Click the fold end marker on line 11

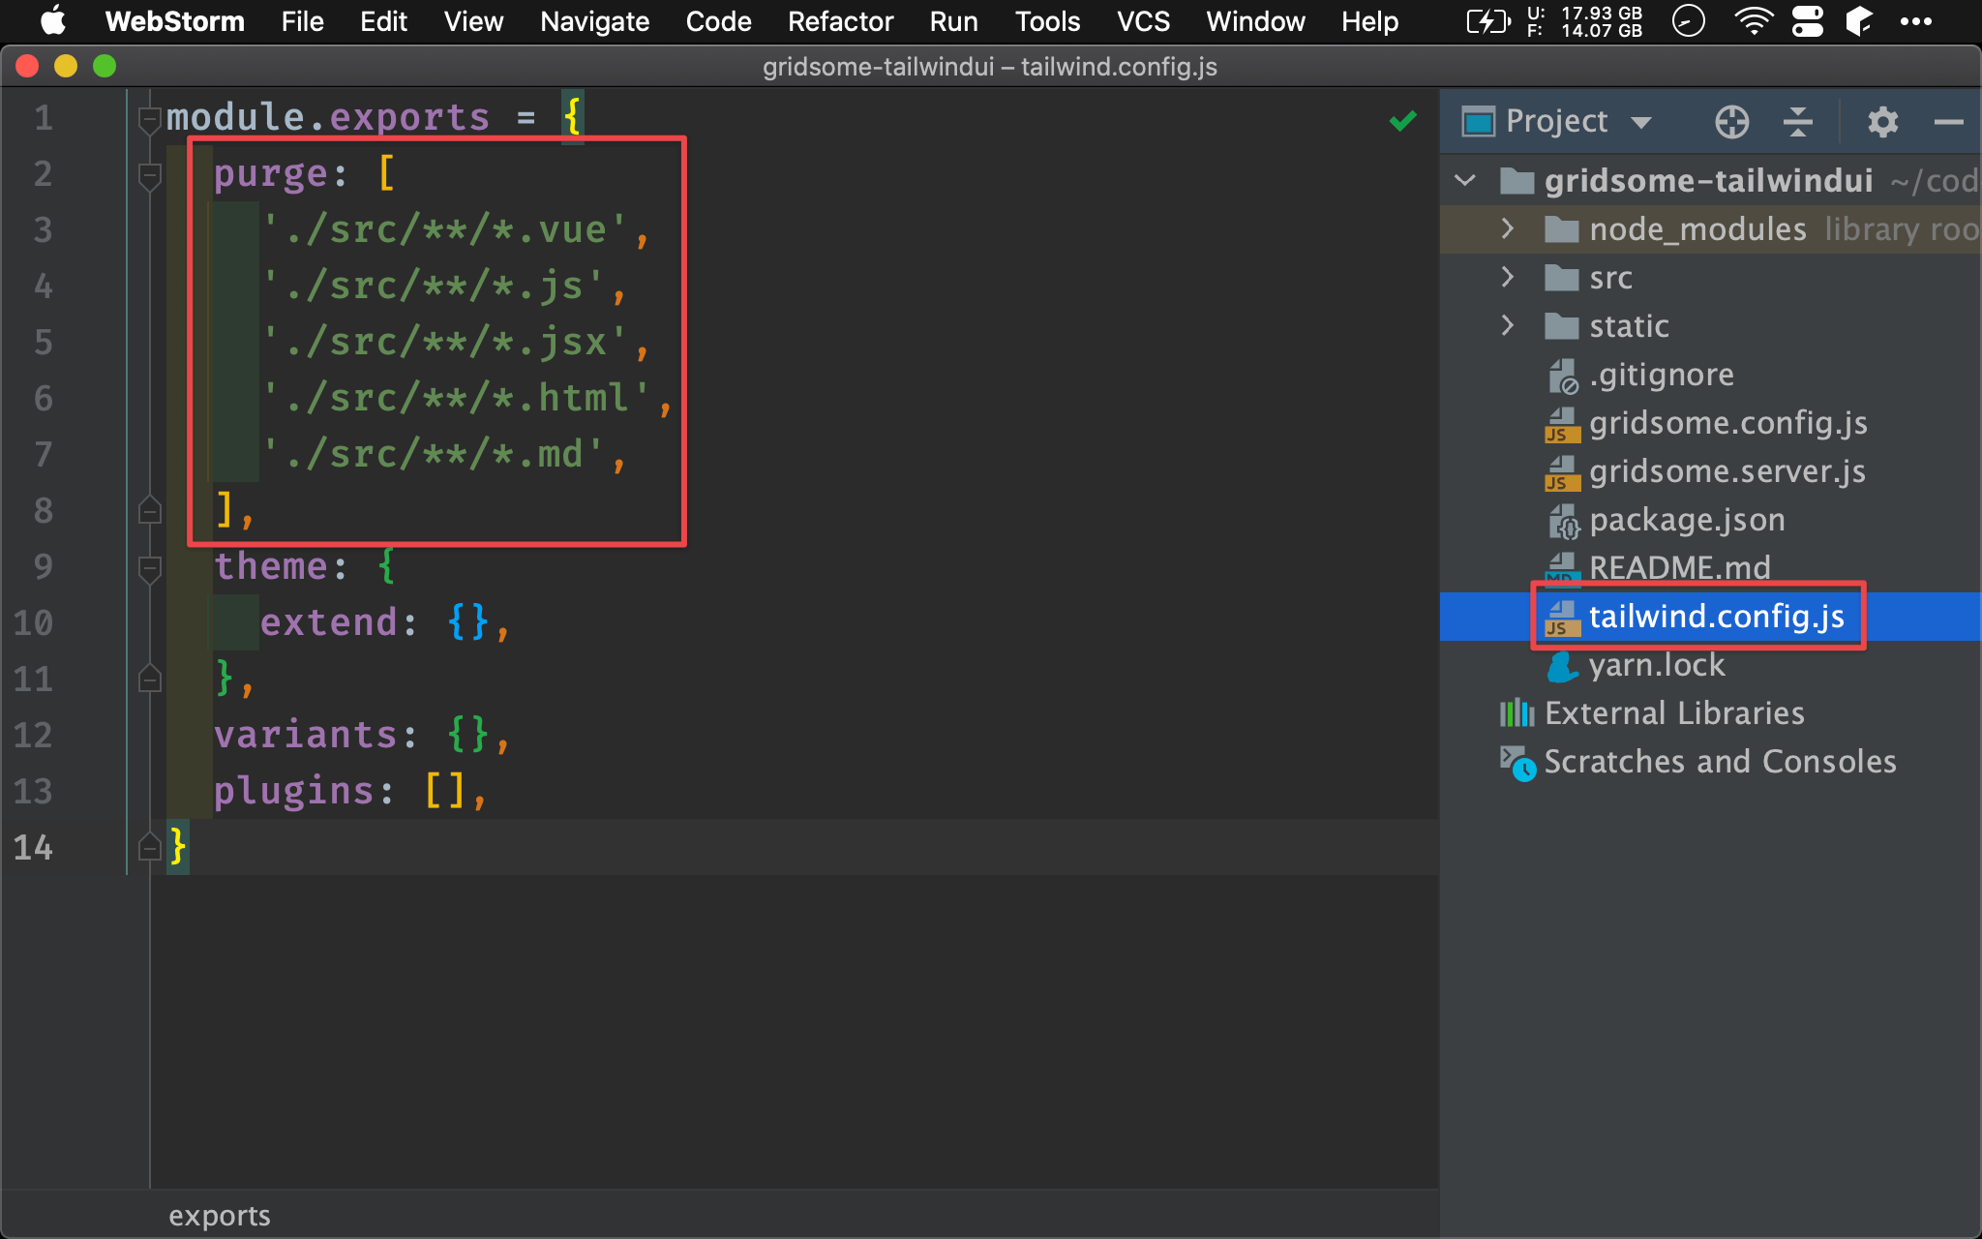click(x=149, y=678)
